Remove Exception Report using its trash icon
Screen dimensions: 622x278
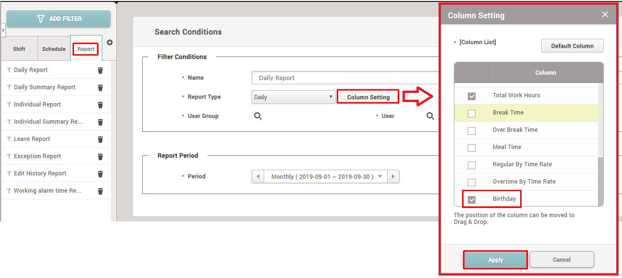click(100, 157)
